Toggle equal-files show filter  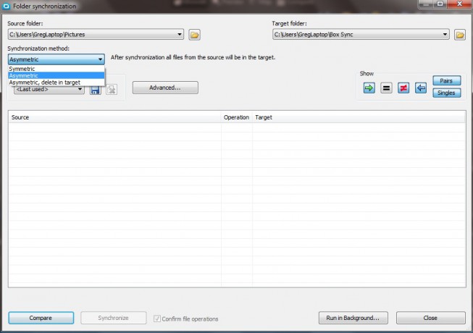tap(386, 88)
